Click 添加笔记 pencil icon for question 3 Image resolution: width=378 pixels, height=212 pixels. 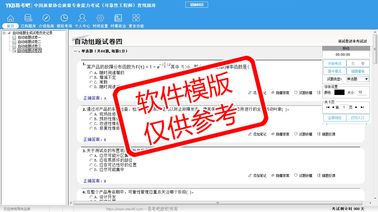coord(250,175)
